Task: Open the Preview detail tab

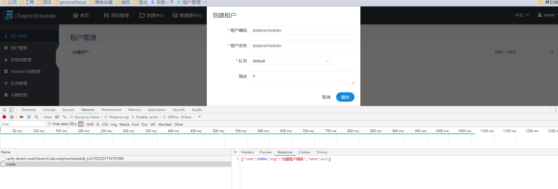Action: 266,152
